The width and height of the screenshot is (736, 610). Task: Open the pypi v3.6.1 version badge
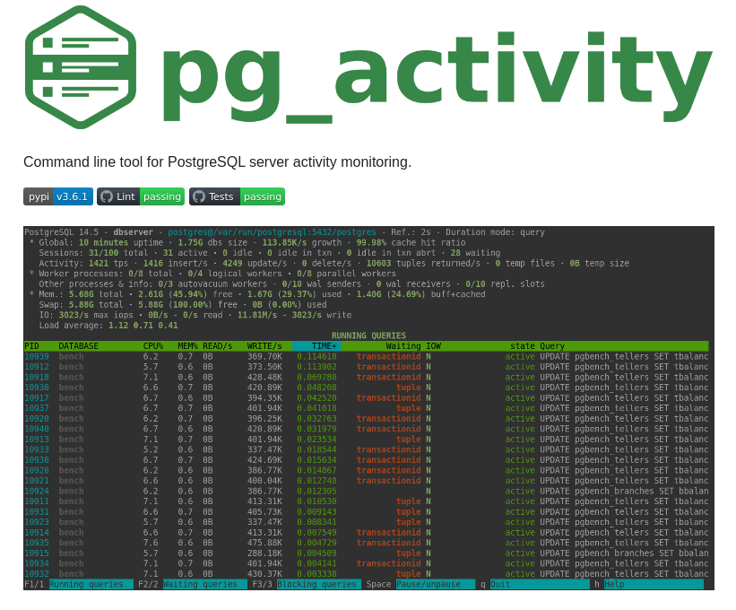pos(57,196)
